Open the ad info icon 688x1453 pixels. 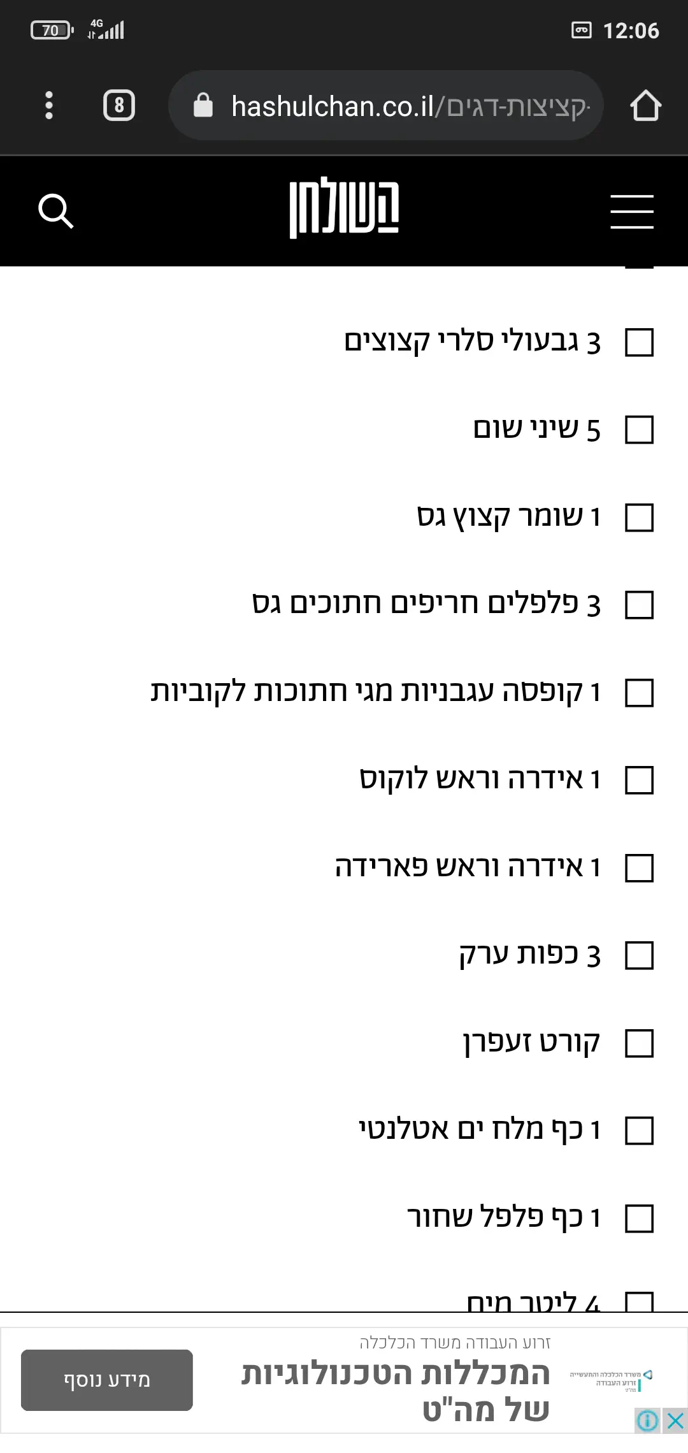pyautogui.click(x=648, y=1420)
